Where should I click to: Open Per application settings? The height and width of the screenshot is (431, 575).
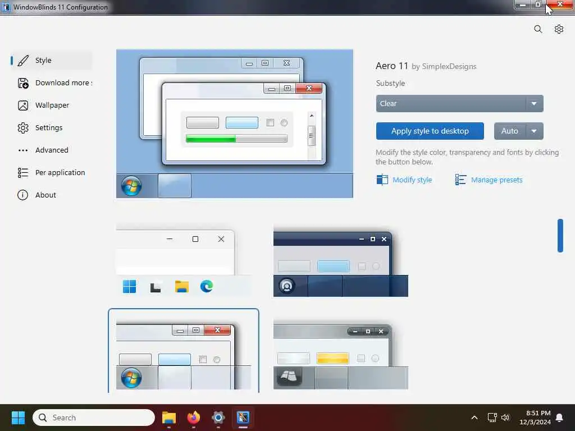pos(51,172)
